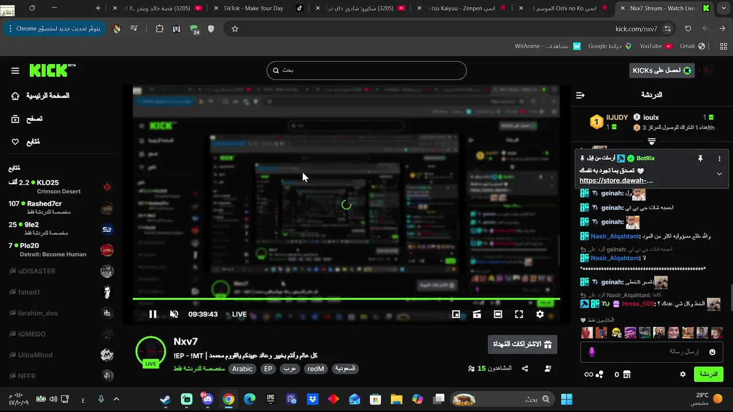Open the store.dawah link in pinned message
Viewport: 733px width, 412px height.
(x=616, y=180)
